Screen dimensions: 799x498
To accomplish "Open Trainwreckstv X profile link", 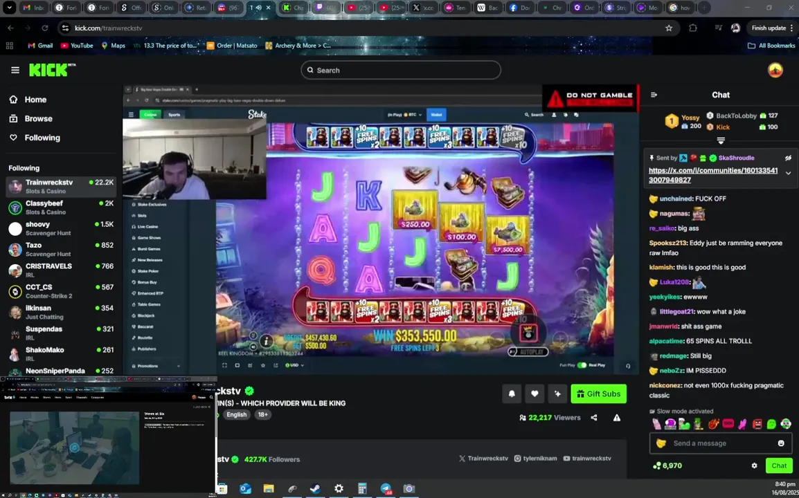I will 483,459.
